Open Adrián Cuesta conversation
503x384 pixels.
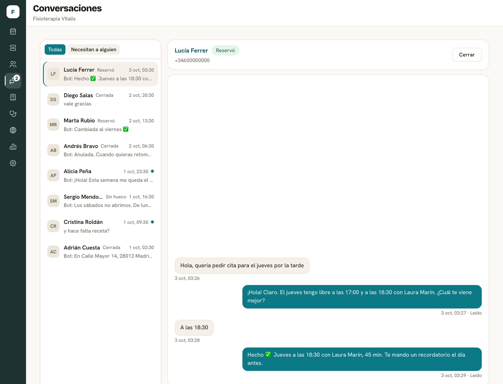[x=101, y=252]
